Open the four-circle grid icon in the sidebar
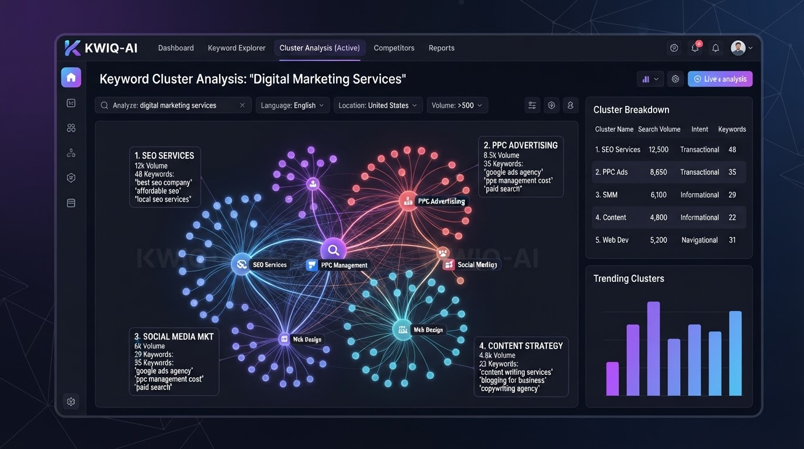This screenshot has width=804, height=449. pyautogui.click(x=71, y=128)
